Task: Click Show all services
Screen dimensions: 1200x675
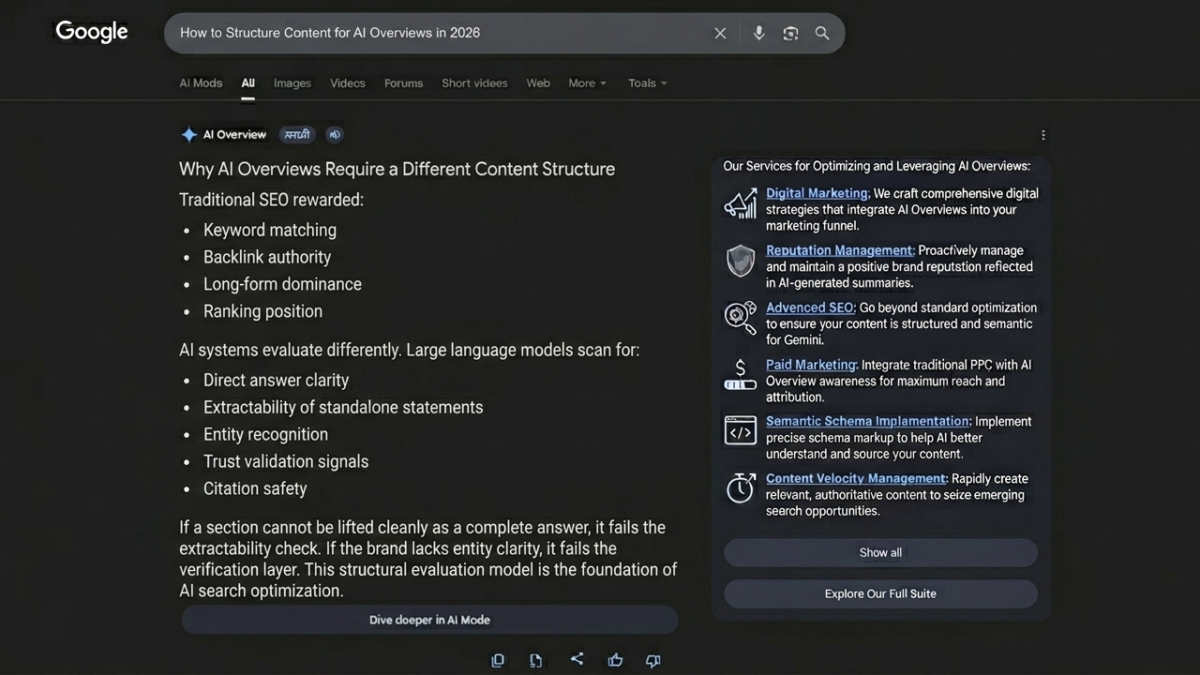Action: click(879, 552)
